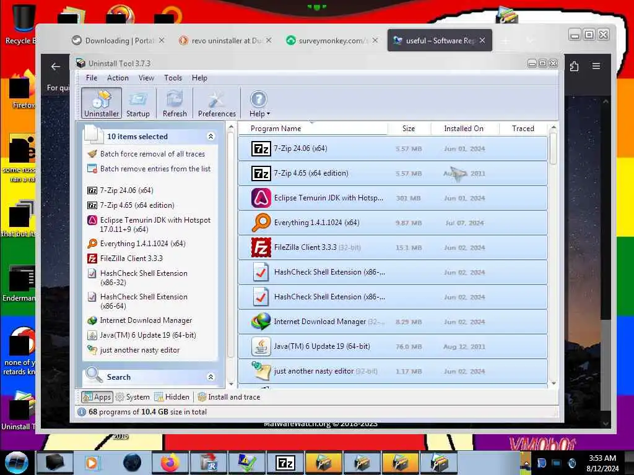Screen dimensions: 634x475
Task: Click the Refresh toolbar icon
Action: point(175,103)
